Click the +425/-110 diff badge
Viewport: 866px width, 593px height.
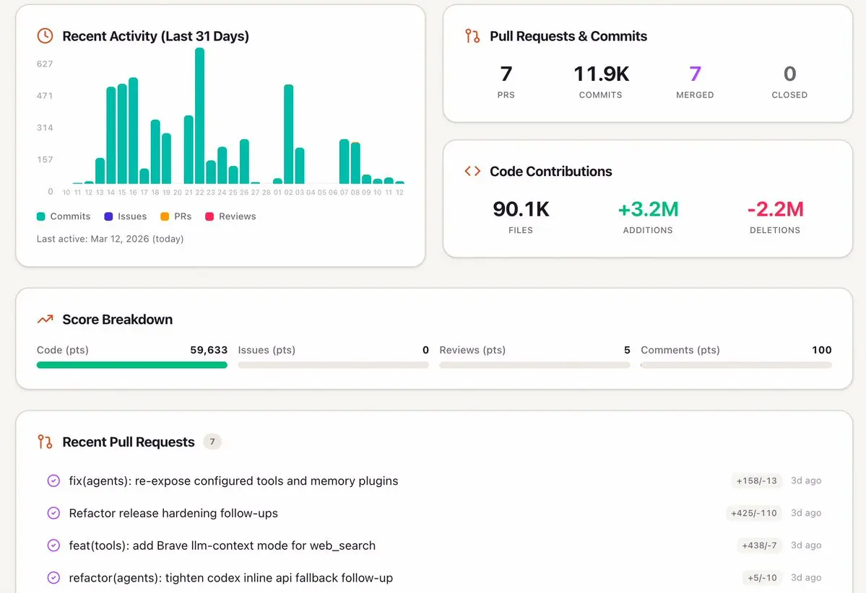(754, 513)
